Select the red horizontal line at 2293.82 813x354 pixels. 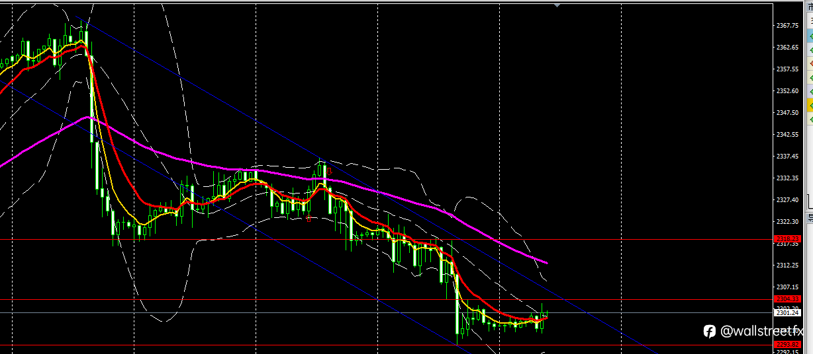pyautogui.click(x=387, y=345)
